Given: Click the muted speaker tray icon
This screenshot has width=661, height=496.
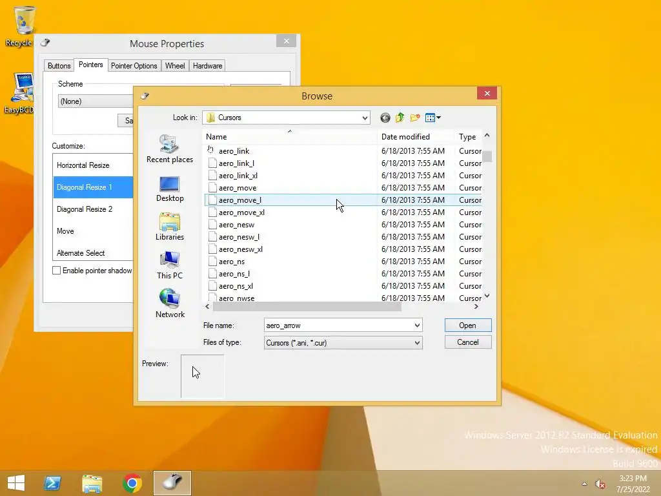Looking at the screenshot, I should [x=600, y=484].
